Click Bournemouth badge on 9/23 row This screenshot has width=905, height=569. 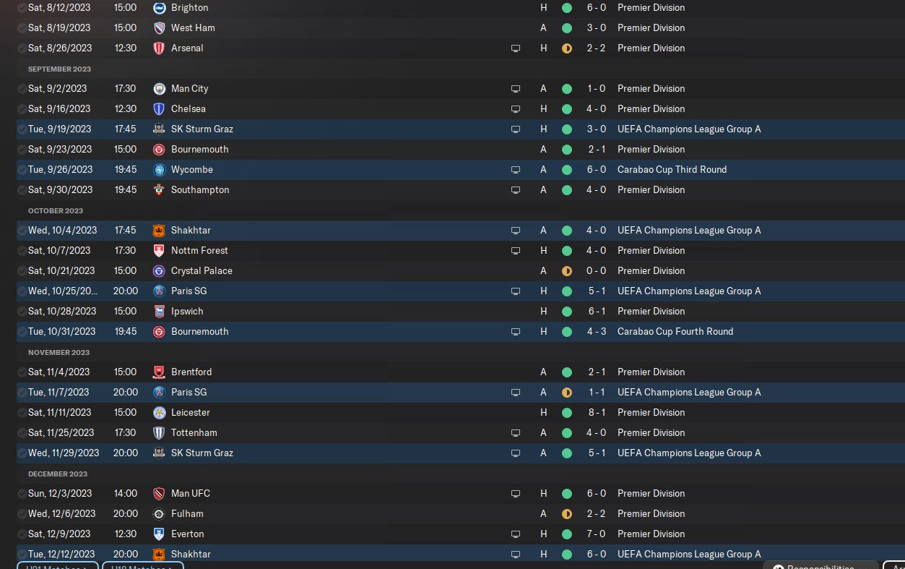point(160,150)
